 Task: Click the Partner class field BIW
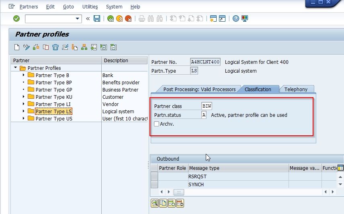(207, 106)
